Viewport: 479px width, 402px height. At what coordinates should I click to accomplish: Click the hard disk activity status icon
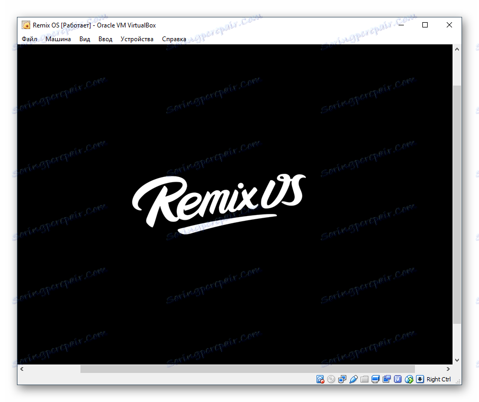[320, 379]
